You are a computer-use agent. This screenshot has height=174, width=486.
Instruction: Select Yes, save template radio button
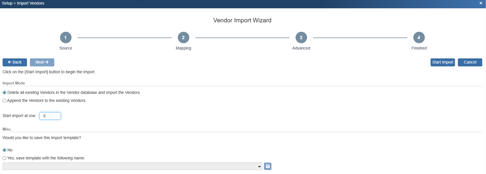click(5, 158)
